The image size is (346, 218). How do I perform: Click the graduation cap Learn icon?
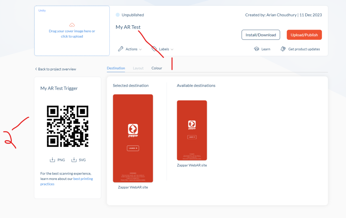tap(256, 49)
